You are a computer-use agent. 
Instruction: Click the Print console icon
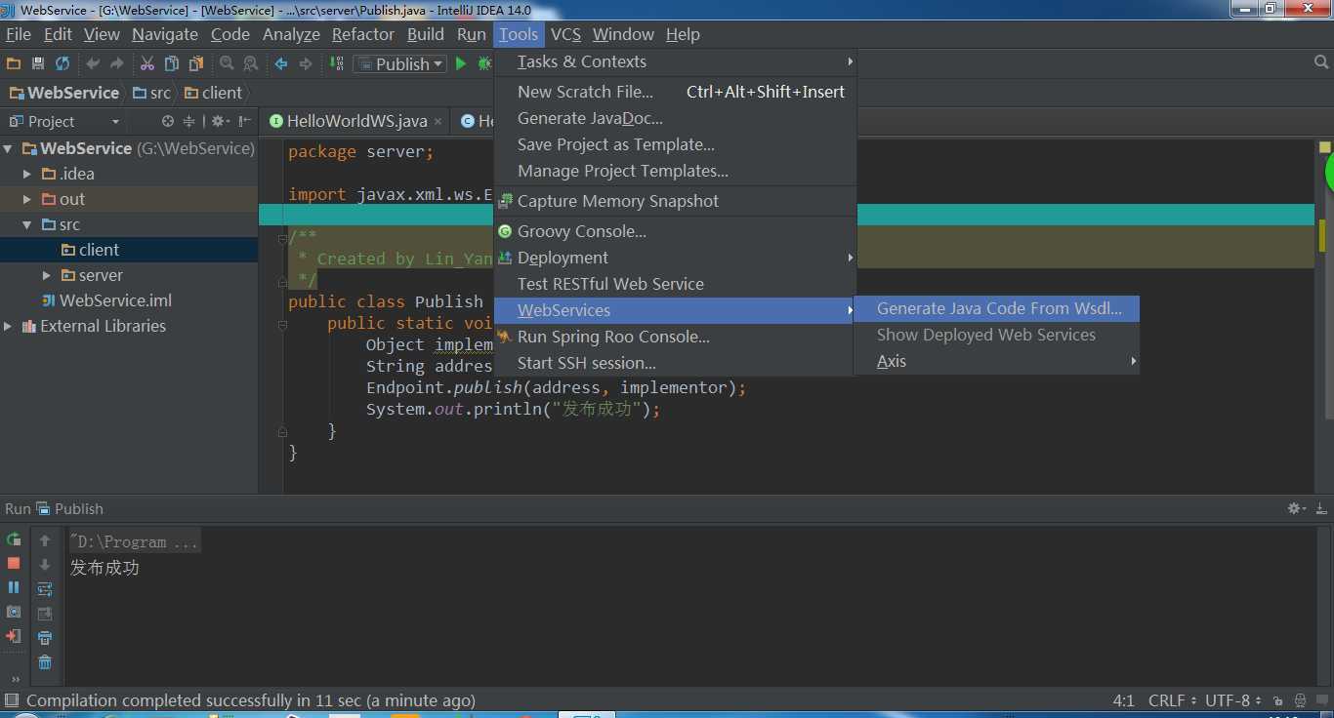coord(45,638)
